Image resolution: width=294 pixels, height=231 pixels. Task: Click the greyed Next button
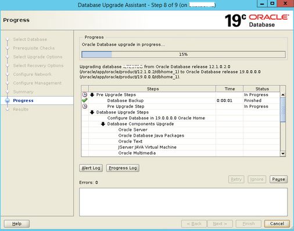pos(220,223)
